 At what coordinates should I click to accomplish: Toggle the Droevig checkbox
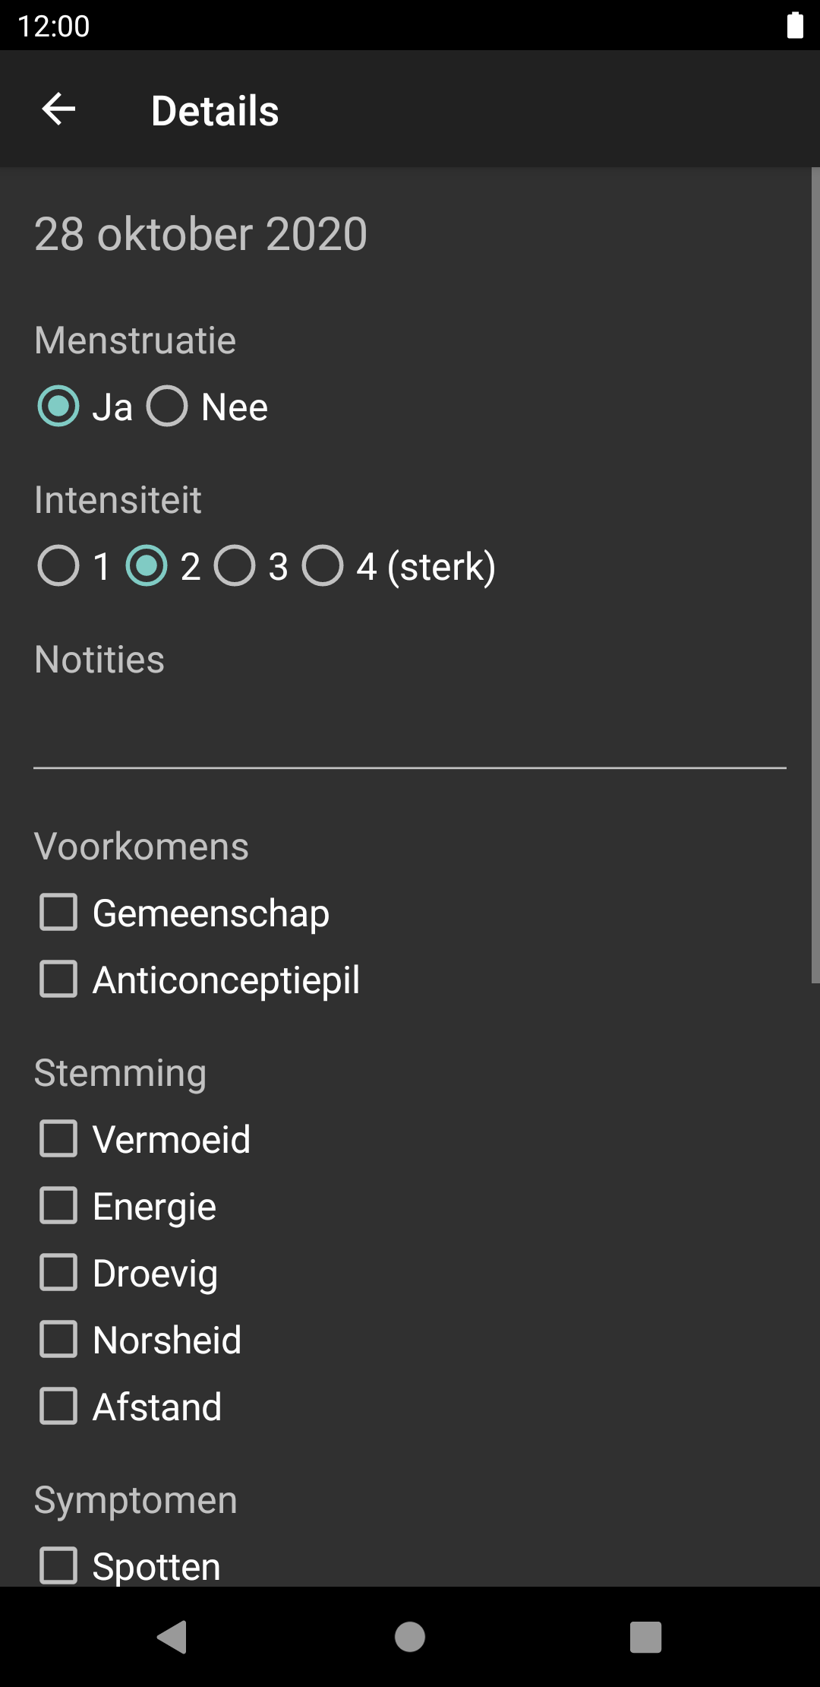click(x=58, y=1272)
